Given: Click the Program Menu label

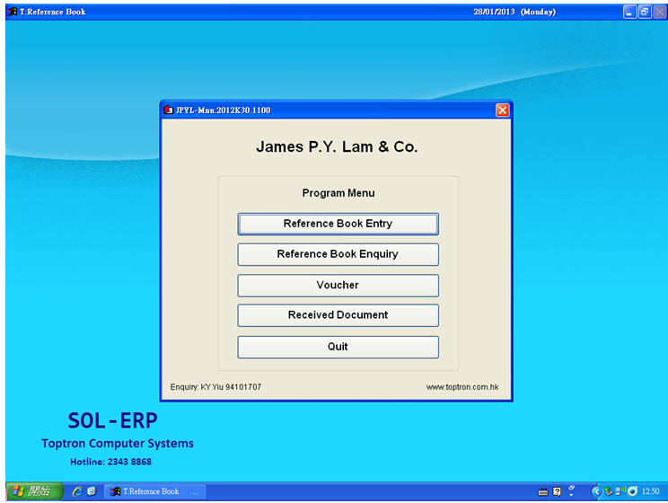Looking at the screenshot, I should tap(338, 193).
